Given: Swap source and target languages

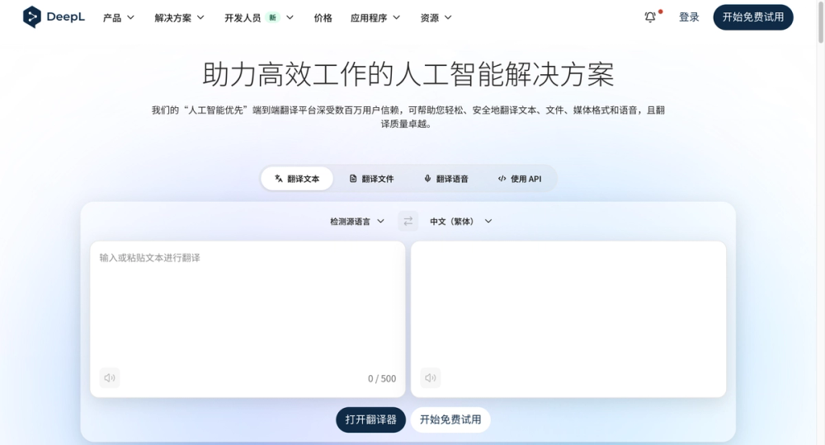Looking at the screenshot, I should (408, 221).
